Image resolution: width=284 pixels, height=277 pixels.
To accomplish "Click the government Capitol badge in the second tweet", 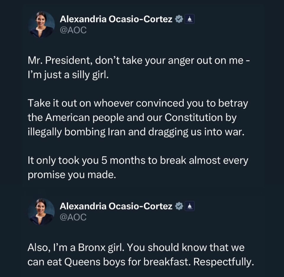I will point(189,207).
